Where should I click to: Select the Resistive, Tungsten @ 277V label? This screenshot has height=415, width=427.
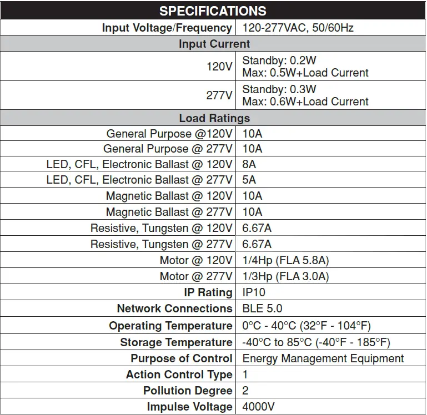point(161,244)
